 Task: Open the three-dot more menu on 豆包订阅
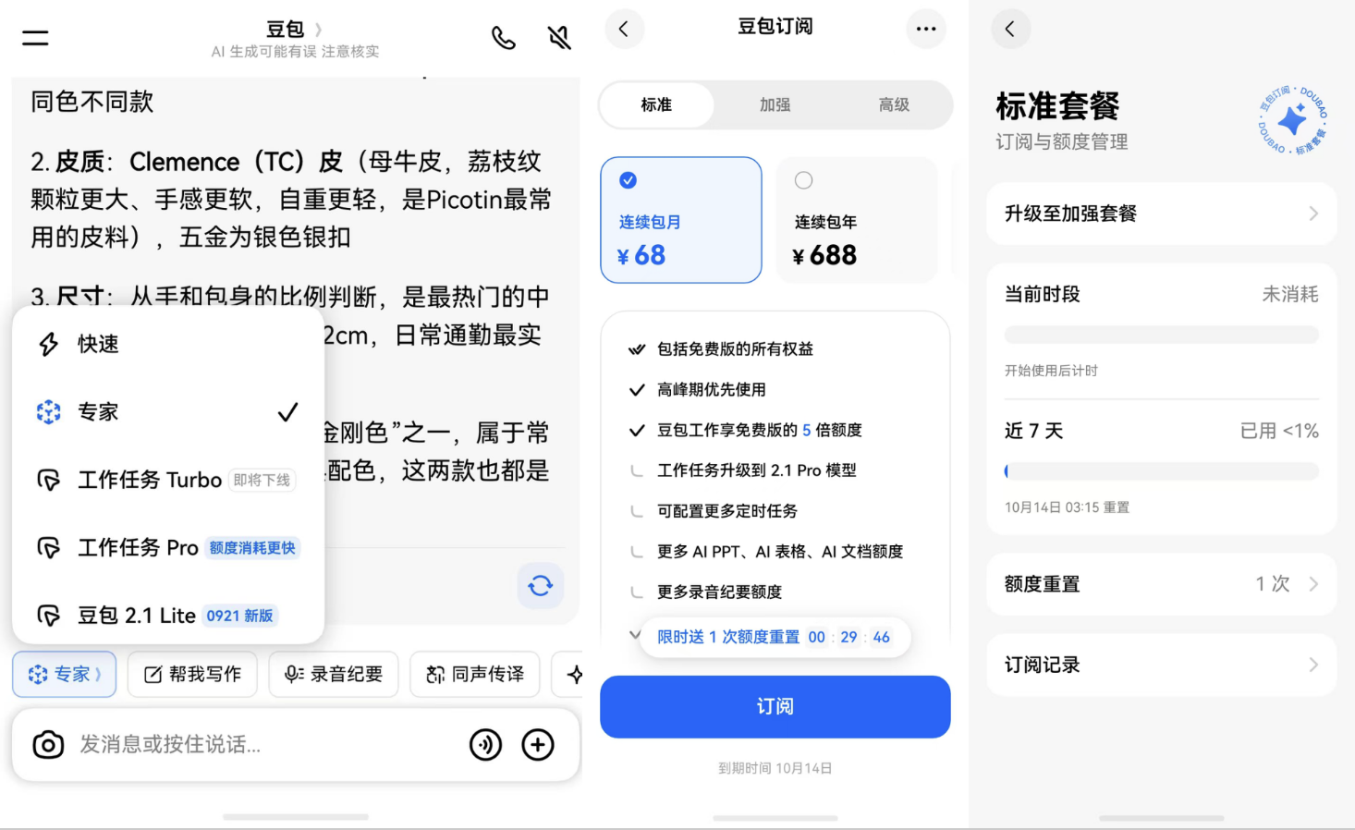coord(926,29)
